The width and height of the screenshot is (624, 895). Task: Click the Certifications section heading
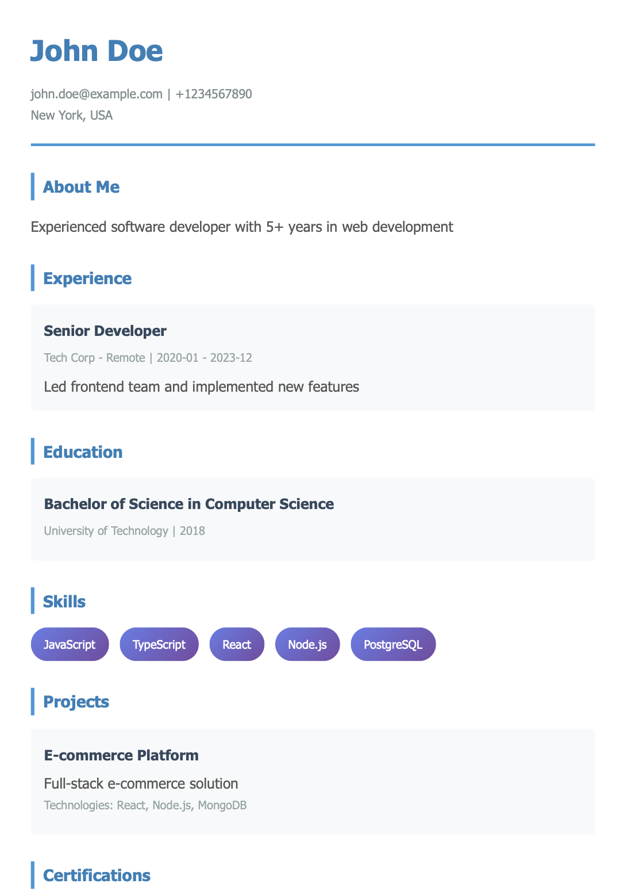coord(97,875)
